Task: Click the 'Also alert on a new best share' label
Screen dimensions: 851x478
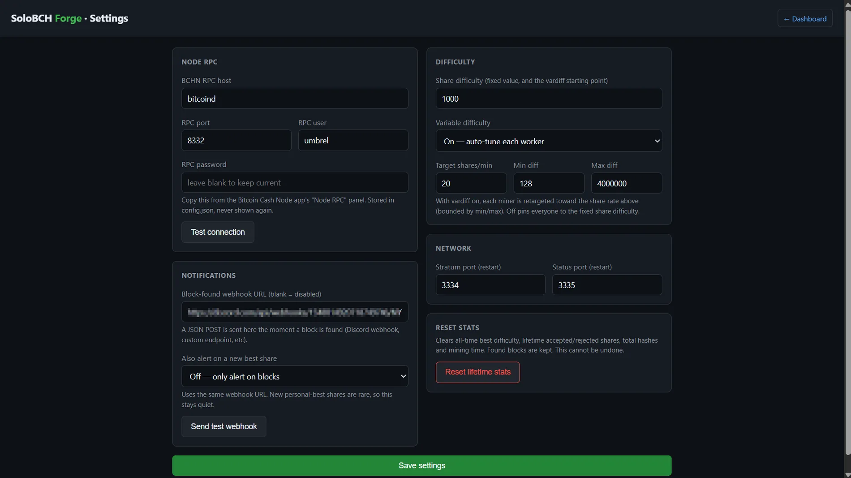Action: click(229, 358)
